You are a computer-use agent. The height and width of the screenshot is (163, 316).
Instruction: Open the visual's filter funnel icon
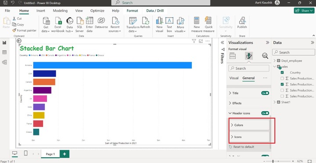pos(194,41)
